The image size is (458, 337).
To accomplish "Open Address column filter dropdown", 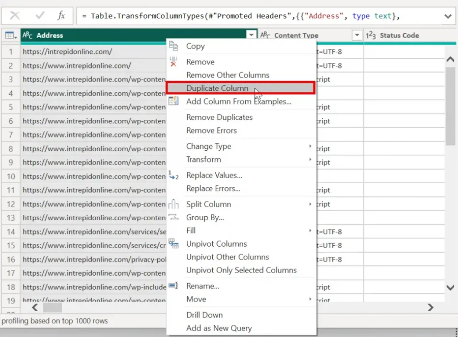I will click(251, 35).
